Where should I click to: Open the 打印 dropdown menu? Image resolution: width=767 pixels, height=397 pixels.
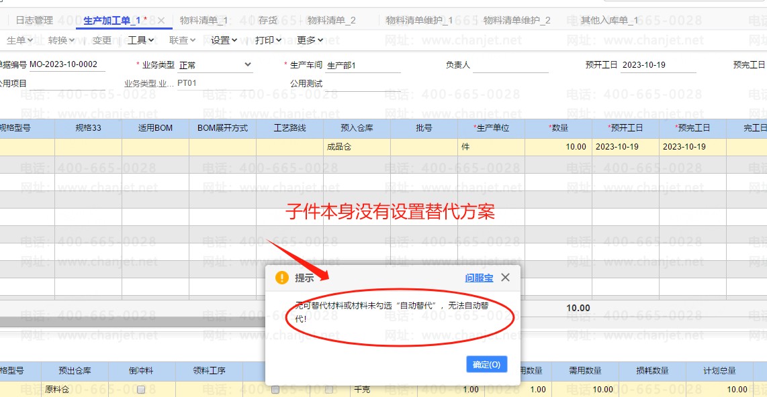268,40
